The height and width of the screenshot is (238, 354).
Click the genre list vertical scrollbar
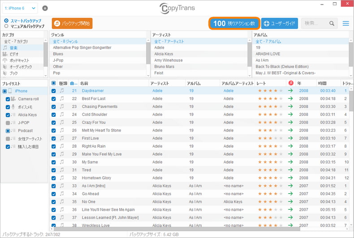pos(148,53)
